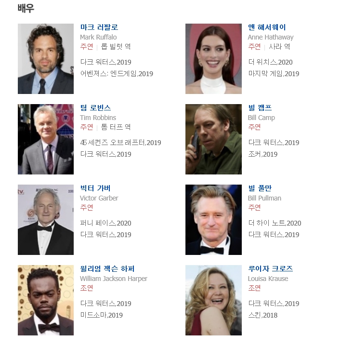Screen dimensions: 341x347
Task: Open the 마크 러팔로 name link
Action: click(99, 27)
